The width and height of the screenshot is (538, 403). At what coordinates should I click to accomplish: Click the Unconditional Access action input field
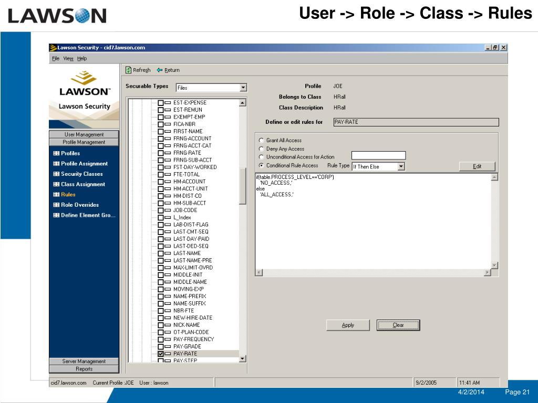[378, 155]
